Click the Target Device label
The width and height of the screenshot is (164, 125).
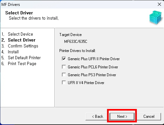click(70, 35)
